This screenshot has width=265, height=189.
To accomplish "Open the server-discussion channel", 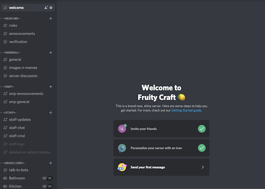I will [x=28, y=76].
